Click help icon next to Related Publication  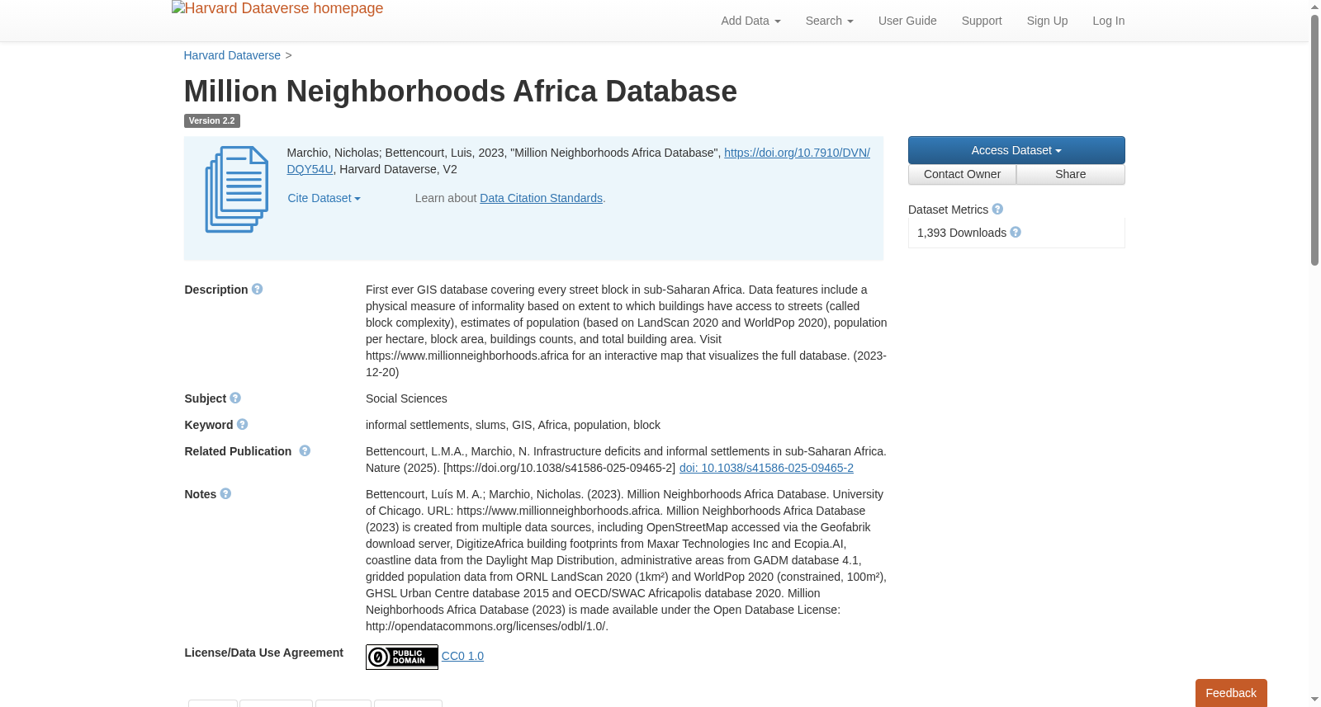coord(305,451)
